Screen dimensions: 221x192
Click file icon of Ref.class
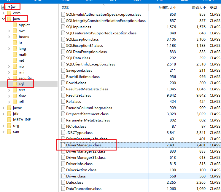coord(63,102)
